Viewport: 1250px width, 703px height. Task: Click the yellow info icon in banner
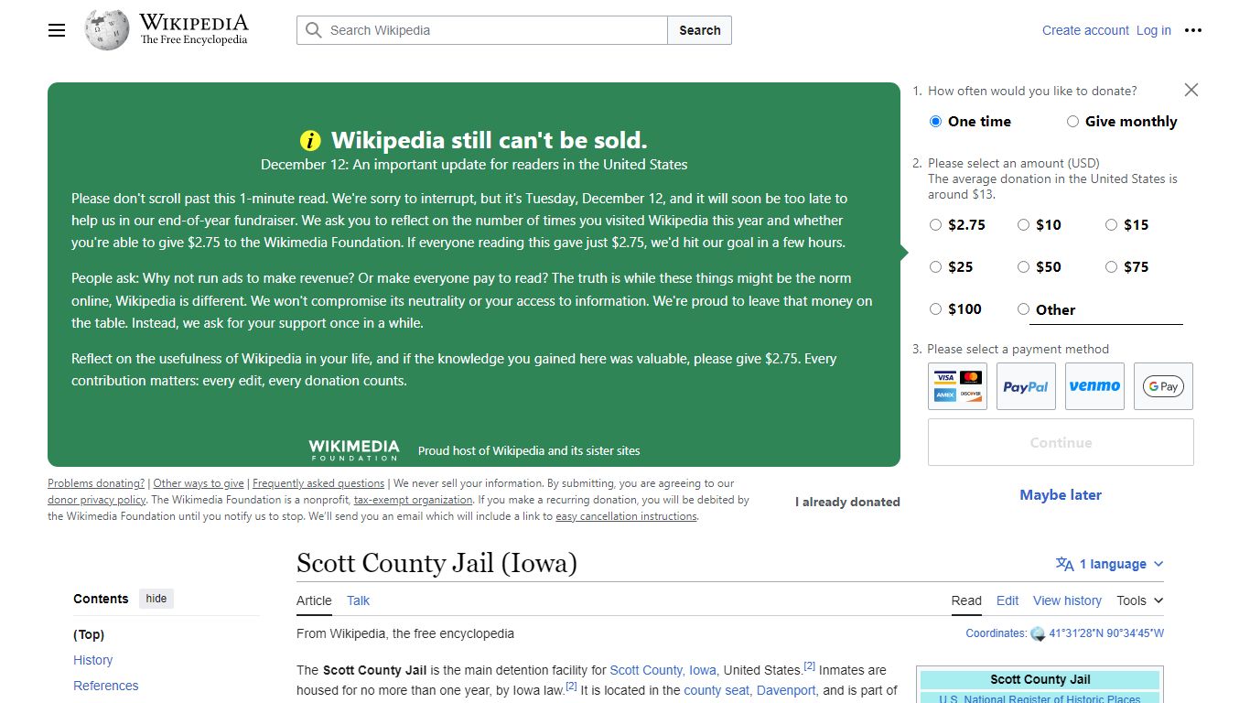pyautogui.click(x=311, y=140)
